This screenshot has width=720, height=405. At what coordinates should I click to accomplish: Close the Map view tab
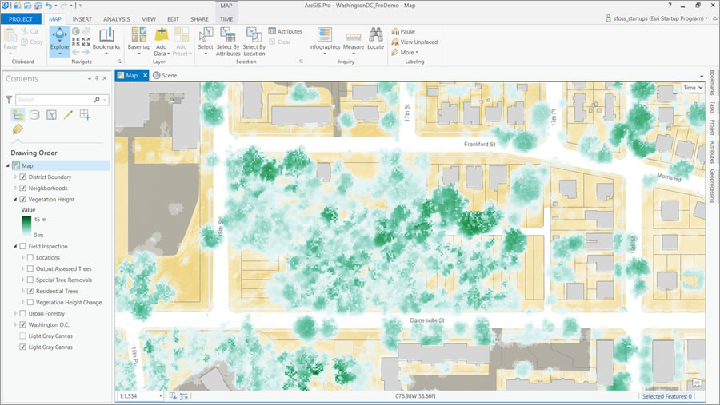tap(145, 75)
